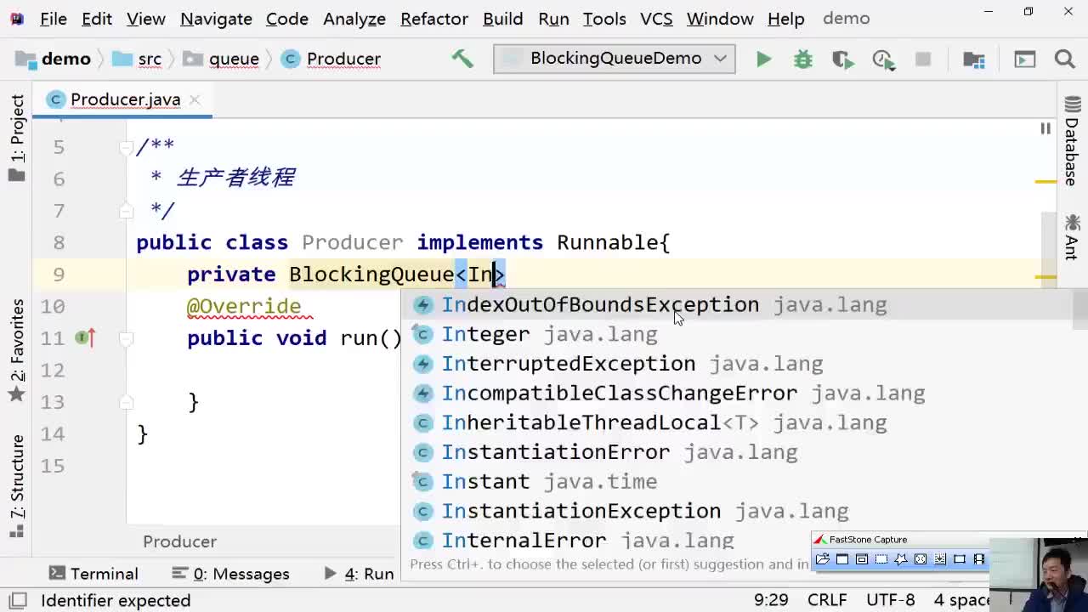This screenshot has width=1088, height=612.
Task: Run with Coverage shield icon
Action: coord(842,59)
